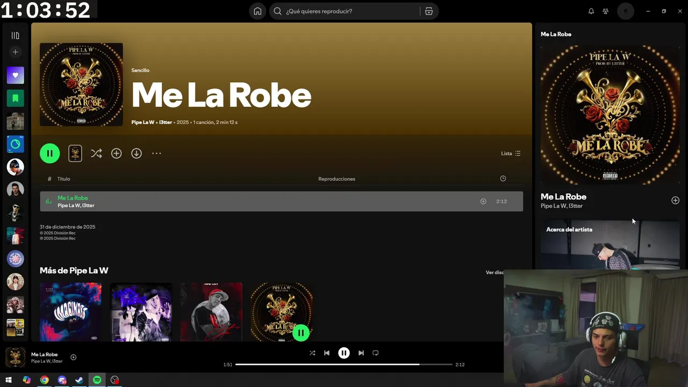Open the Liked Songs purple heart tile
Screen dimensions: 688x387
click(x=15, y=75)
